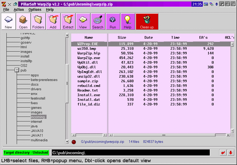Click the clock showing 21:35
Viewport: 237px width, 165px height.
coord(197,4)
